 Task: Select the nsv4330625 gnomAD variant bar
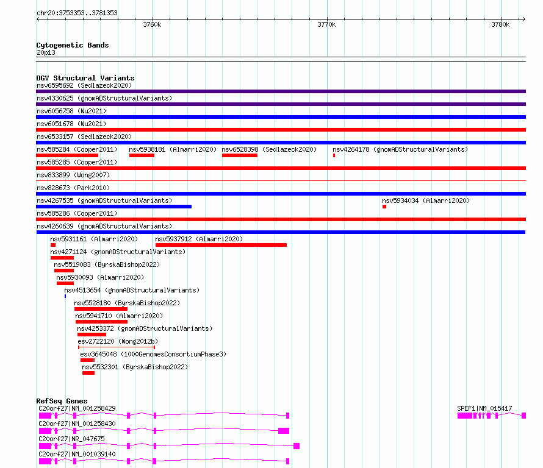[281, 104]
